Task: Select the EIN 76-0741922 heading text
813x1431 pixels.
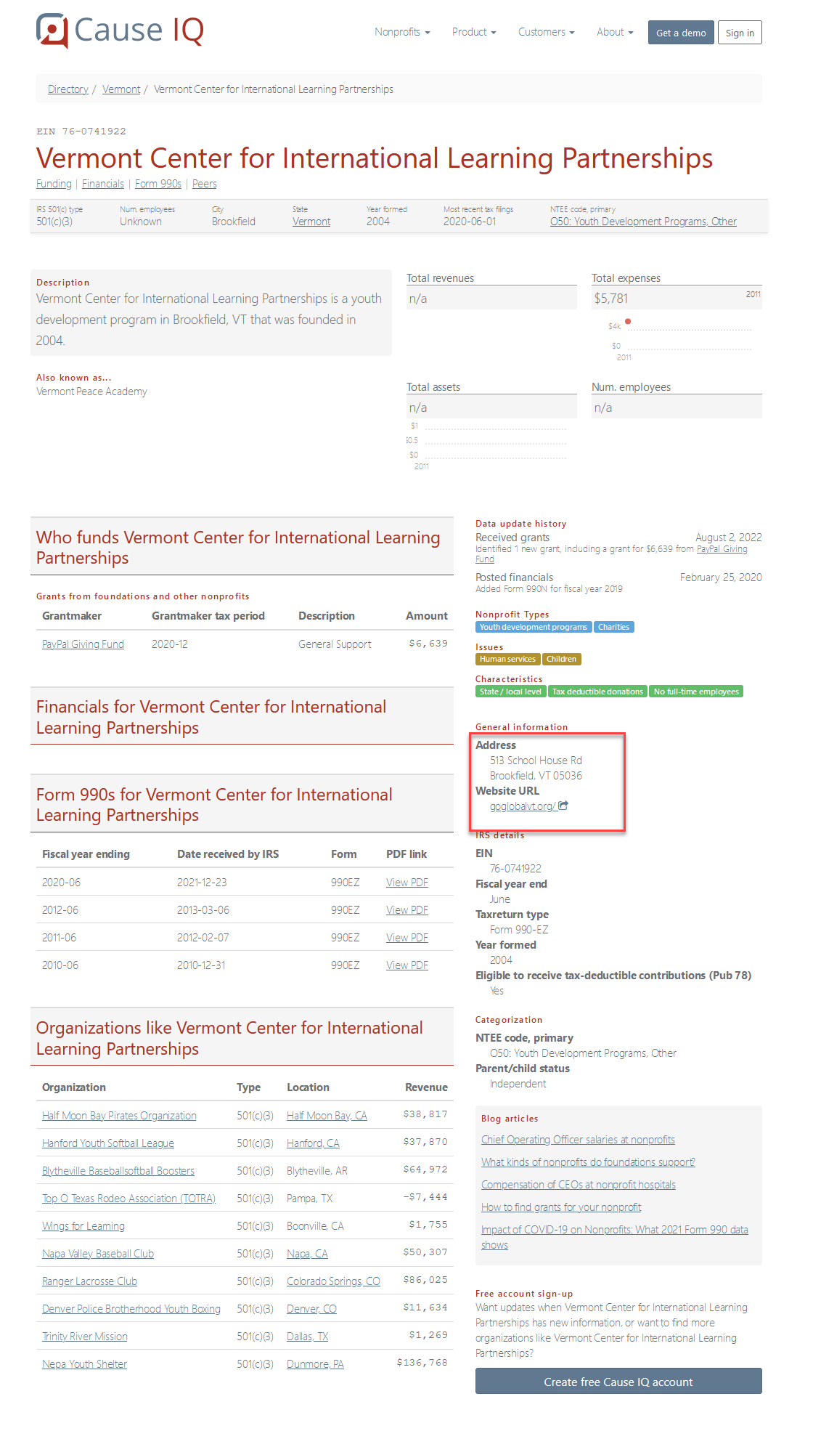Action: [81, 131]
